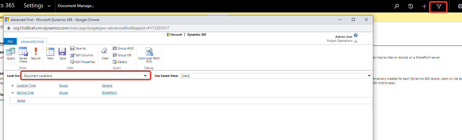
Task: Open Saved Views in ribbon
Action: click(23, 55)
